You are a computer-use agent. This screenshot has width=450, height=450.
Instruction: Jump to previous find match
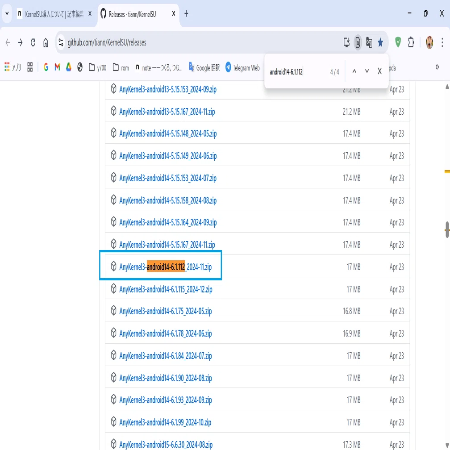[x=354, y=71]
